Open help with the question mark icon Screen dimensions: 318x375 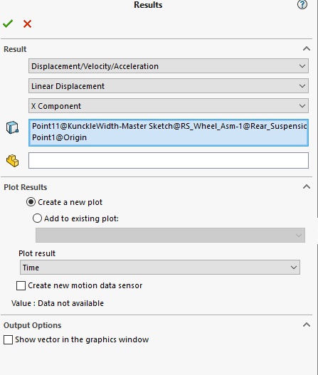point(302,5)
